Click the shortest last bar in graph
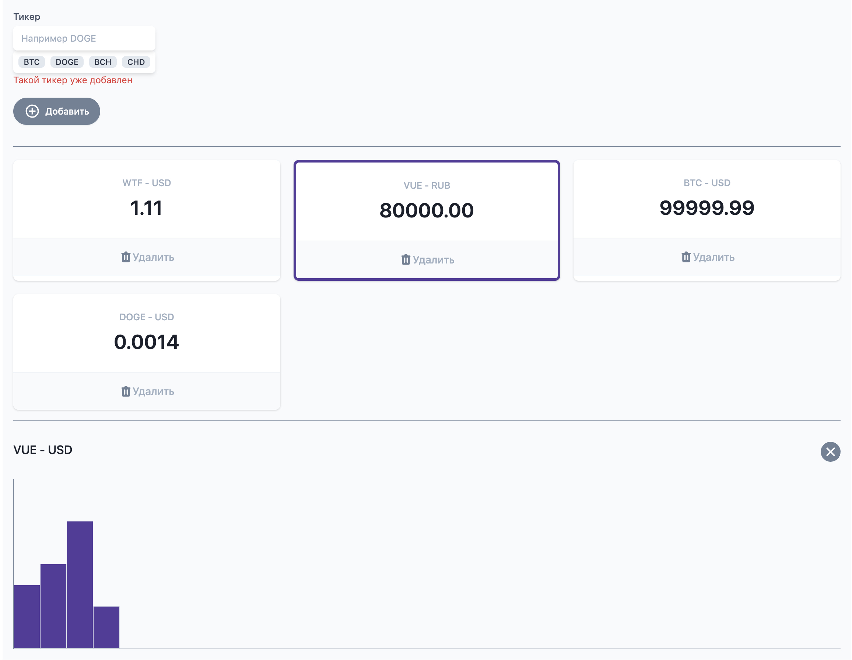Image resolution: width=852 pixels, height=660 pixels. (x=106, y=627)
